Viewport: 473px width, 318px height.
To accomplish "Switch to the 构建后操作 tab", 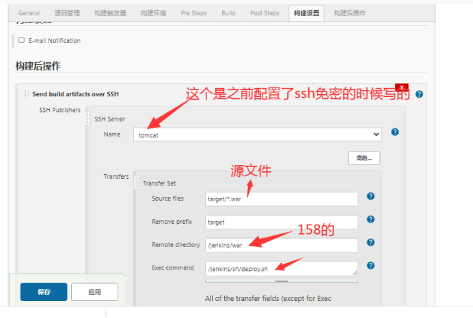I will click(349, 13).
